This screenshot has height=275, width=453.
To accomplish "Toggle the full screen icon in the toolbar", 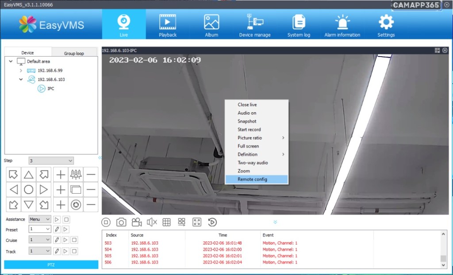I will click(x=197, y=222).
